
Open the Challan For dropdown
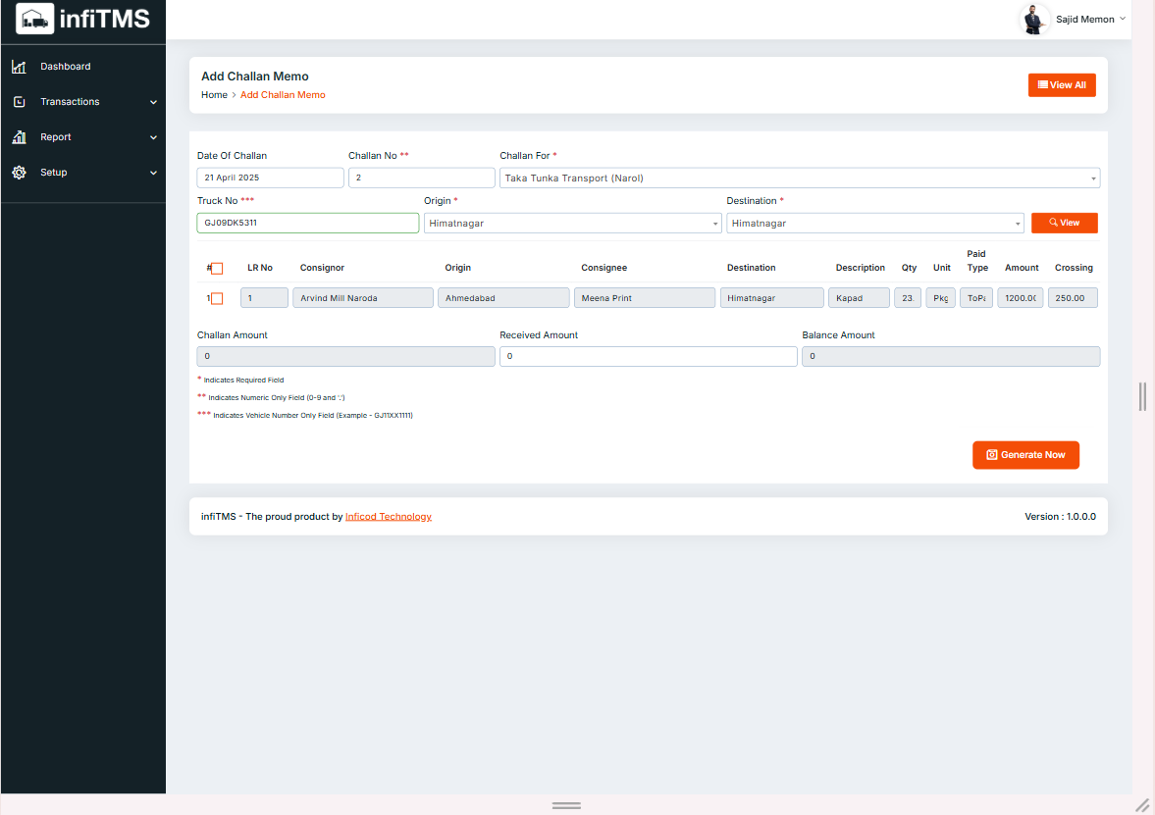pyautogui.click(x=799, y=178)
